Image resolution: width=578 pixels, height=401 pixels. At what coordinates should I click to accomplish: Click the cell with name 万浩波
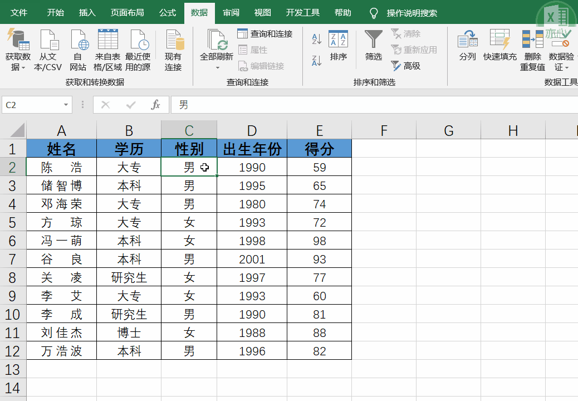point(62,351)
